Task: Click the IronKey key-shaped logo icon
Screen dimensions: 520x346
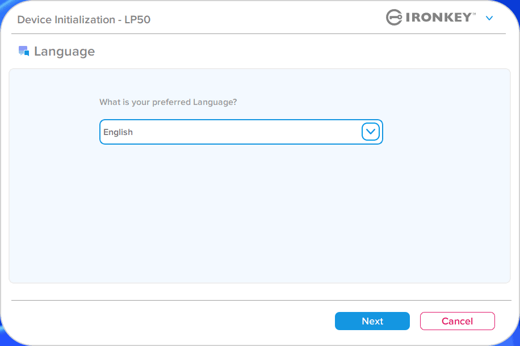Action: pos(394,18)
